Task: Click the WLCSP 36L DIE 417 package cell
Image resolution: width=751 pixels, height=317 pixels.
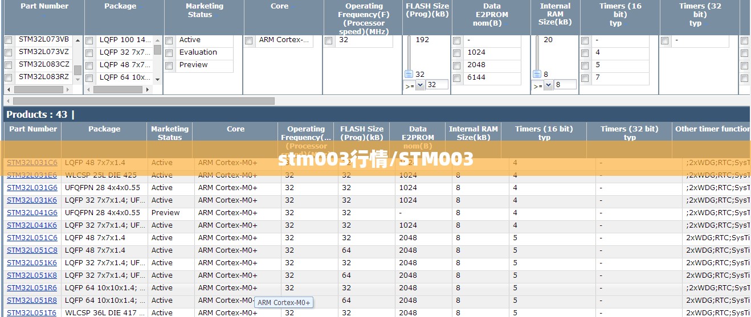Action: coord(105,312)
